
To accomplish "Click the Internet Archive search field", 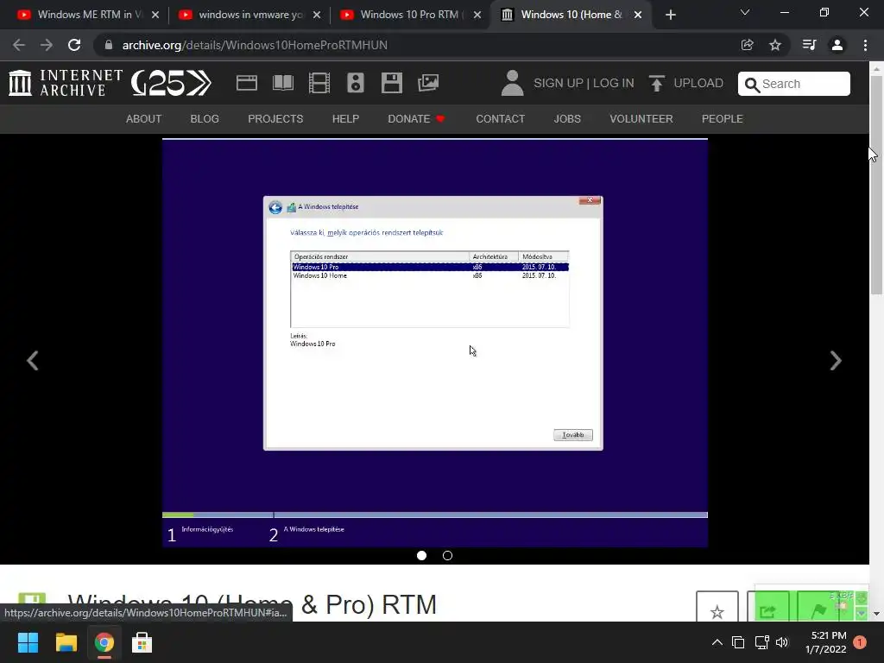I will tap(794, 84).
